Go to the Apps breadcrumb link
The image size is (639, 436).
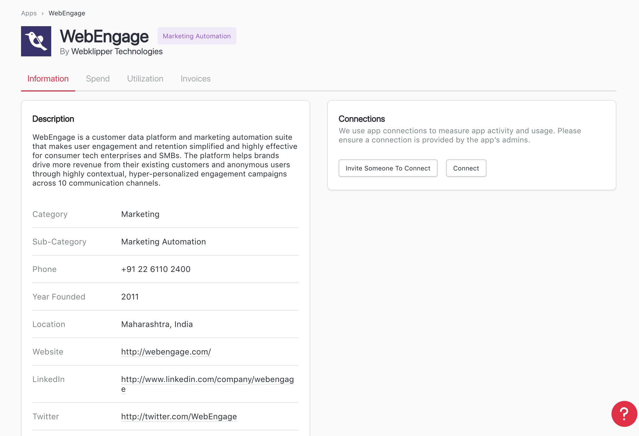(29, 13)
